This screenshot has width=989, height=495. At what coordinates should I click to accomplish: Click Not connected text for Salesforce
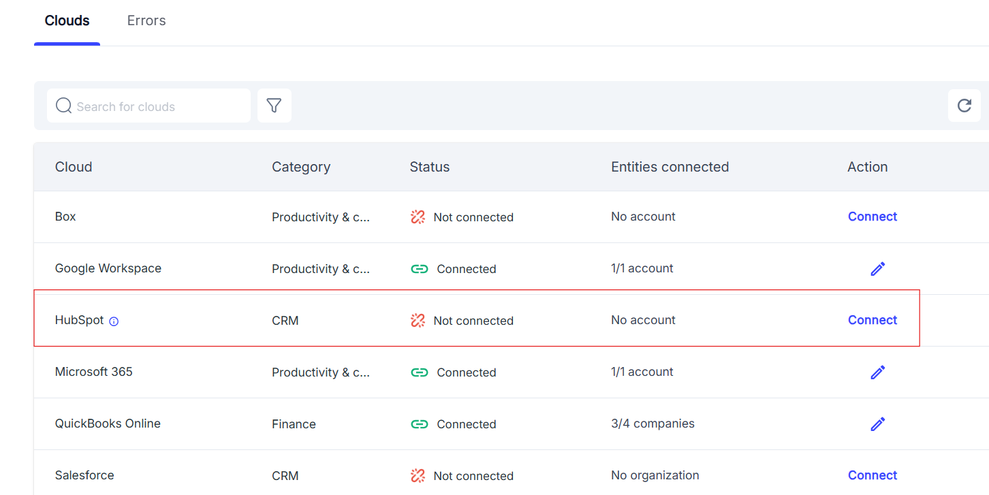tap(473, 476)
